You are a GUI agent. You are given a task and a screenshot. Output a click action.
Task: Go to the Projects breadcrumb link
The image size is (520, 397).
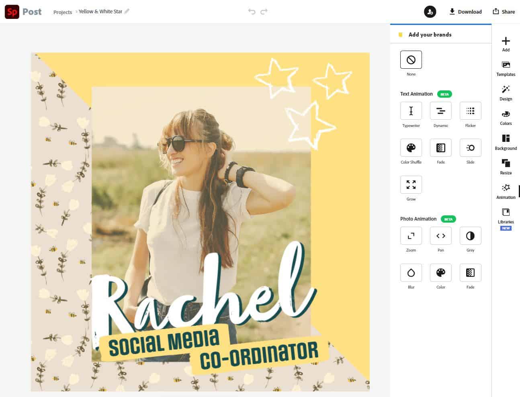click(63, 12)
